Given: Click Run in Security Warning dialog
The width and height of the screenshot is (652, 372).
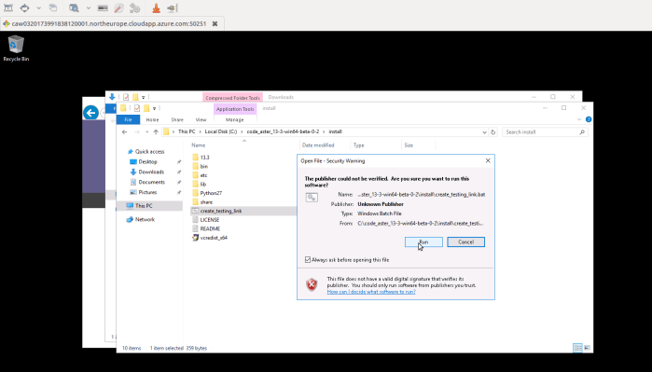Looking at the screenshot, I should pos(423,241).
